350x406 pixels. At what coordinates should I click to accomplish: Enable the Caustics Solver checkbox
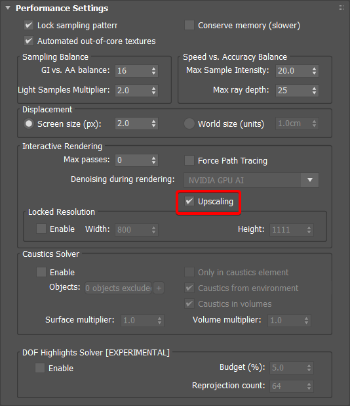tap(41, 272)
